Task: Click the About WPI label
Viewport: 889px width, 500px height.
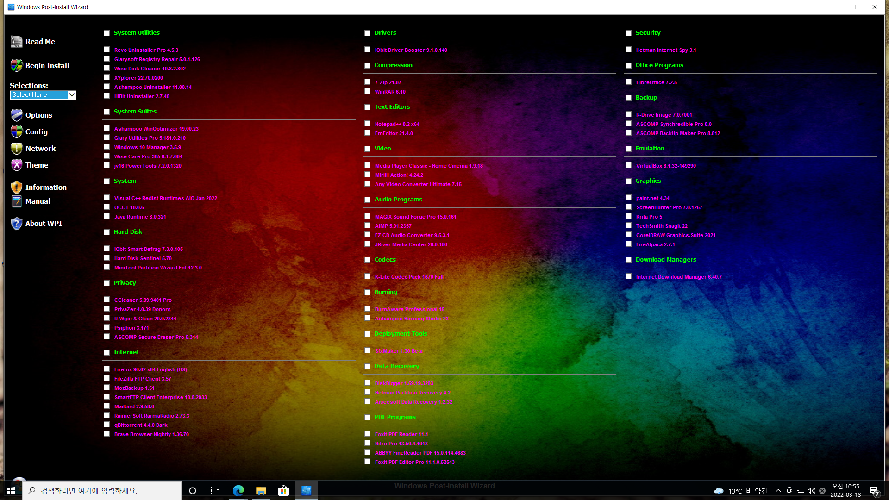Action: (44, 224)
